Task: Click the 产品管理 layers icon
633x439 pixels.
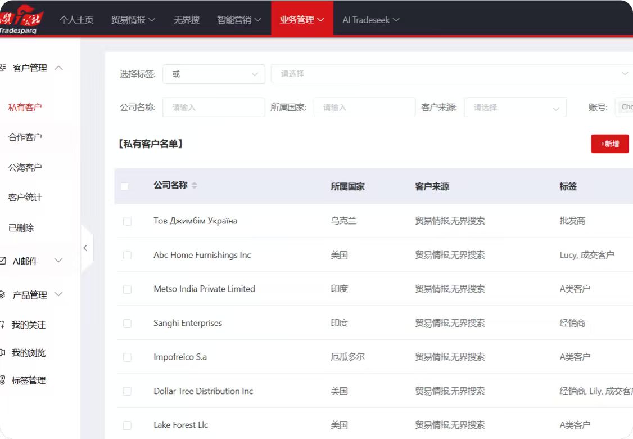Action: [x=3, y=295]
